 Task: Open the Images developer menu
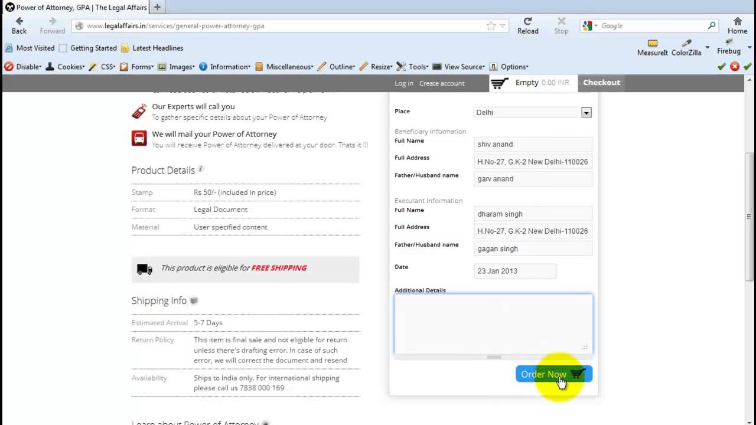point(176,67)
